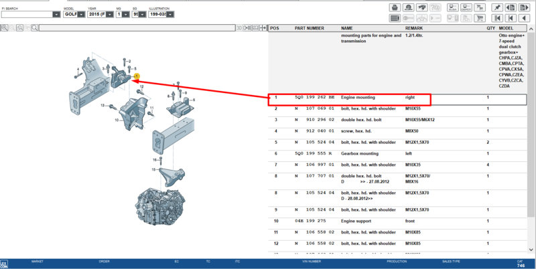Click the parts list vertical scrollbar
Screen dimensions: 536x269
[x=531, y=140]
